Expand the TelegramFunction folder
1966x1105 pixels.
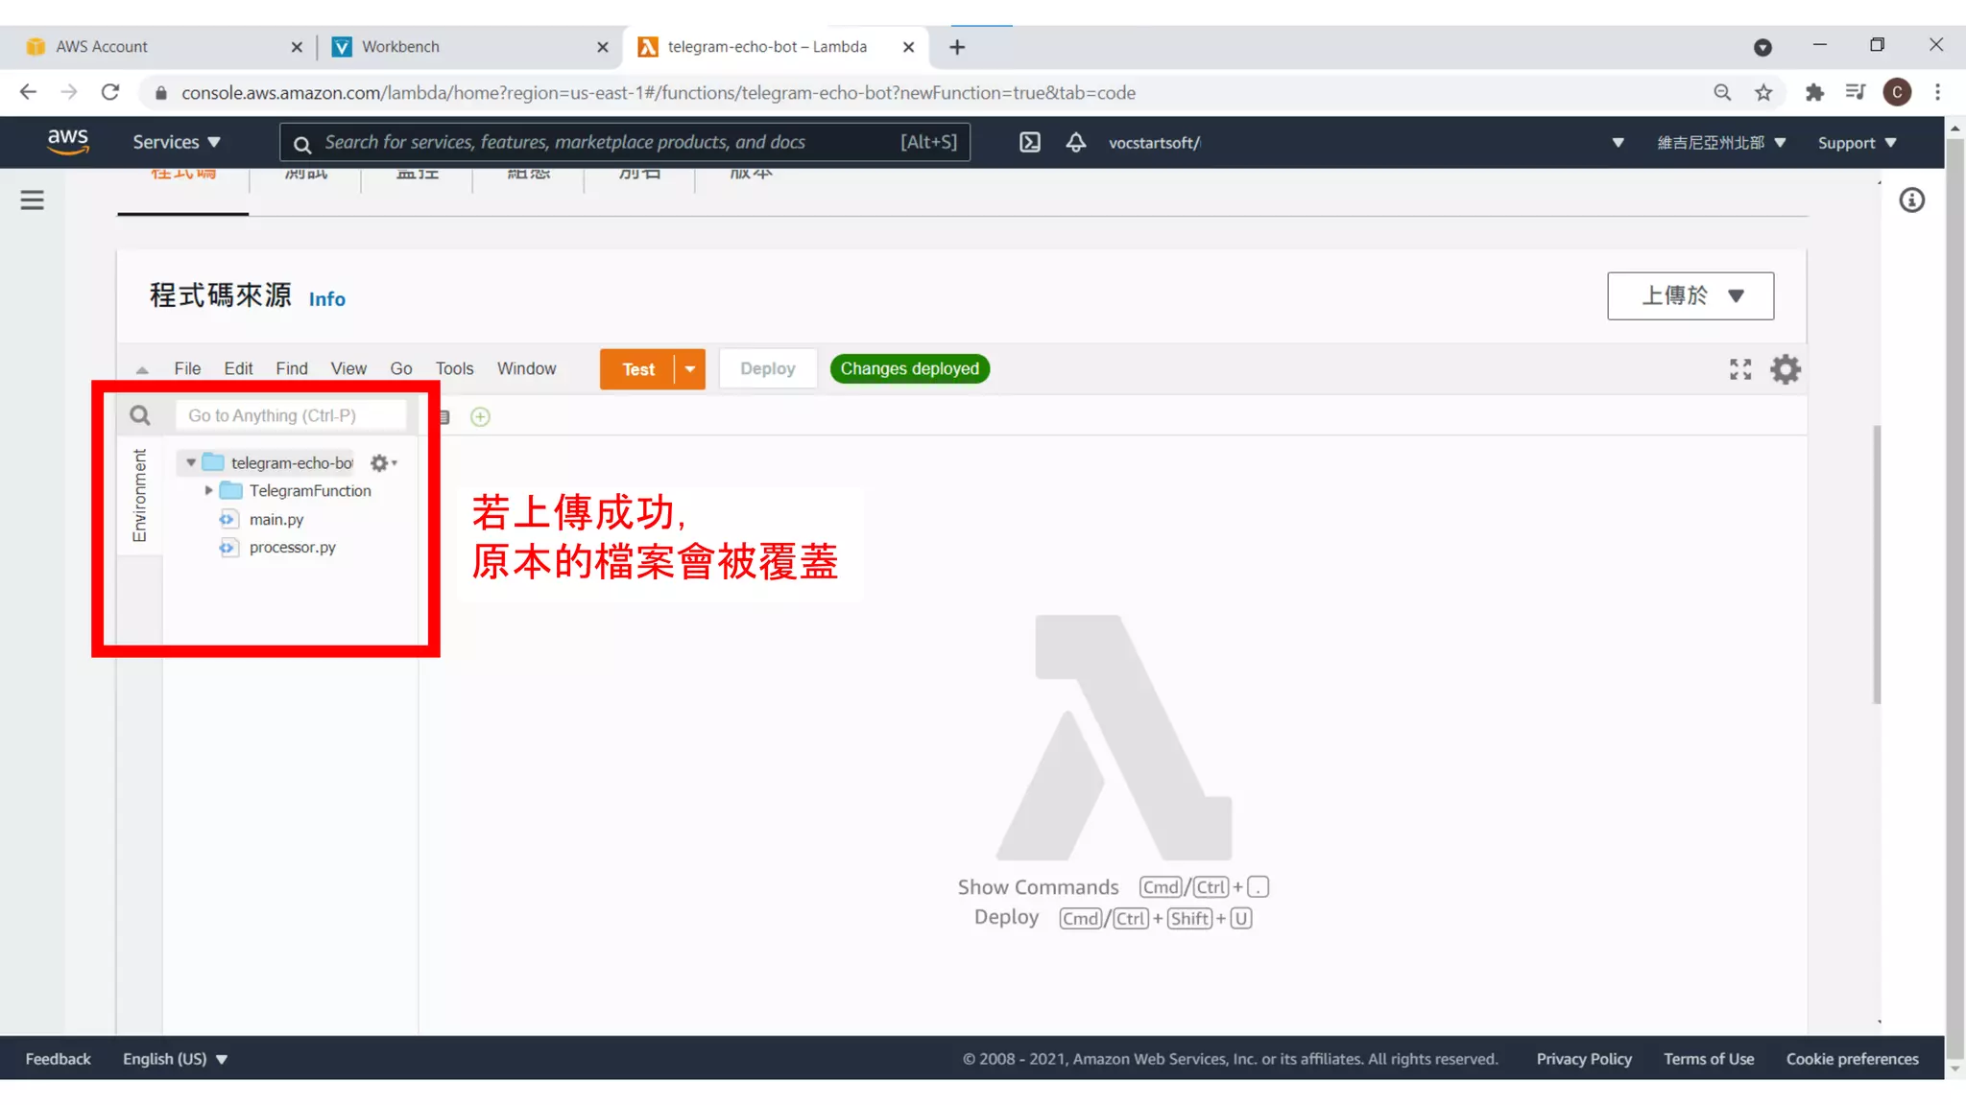point(208,490)
